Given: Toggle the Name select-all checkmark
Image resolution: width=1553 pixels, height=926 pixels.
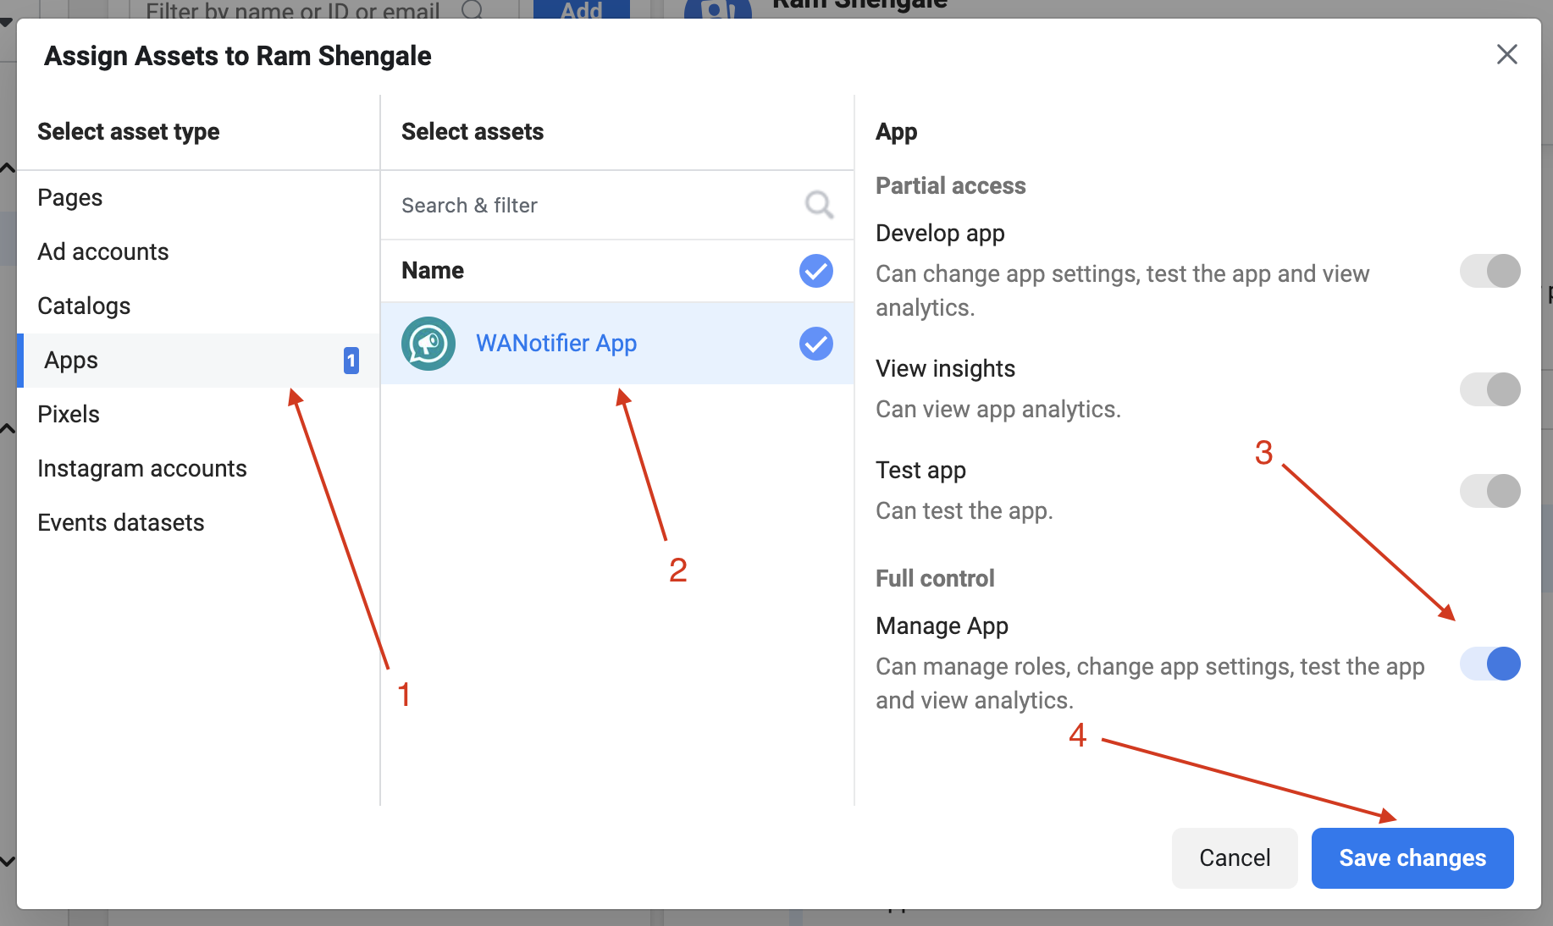Looking at the screenshot, I should tap(816, 271).
